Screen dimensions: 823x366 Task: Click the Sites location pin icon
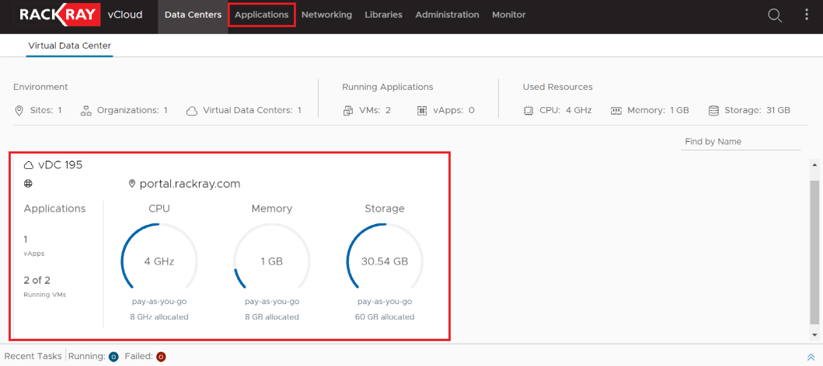click(19, 111)
